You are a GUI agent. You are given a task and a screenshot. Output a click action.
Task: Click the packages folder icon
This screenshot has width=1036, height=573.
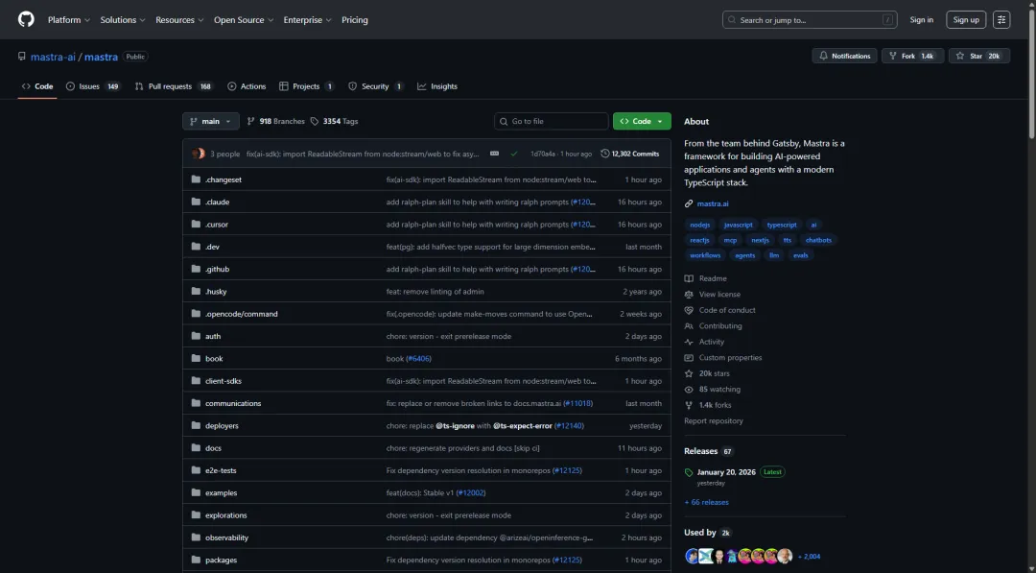tap(196, 560)
